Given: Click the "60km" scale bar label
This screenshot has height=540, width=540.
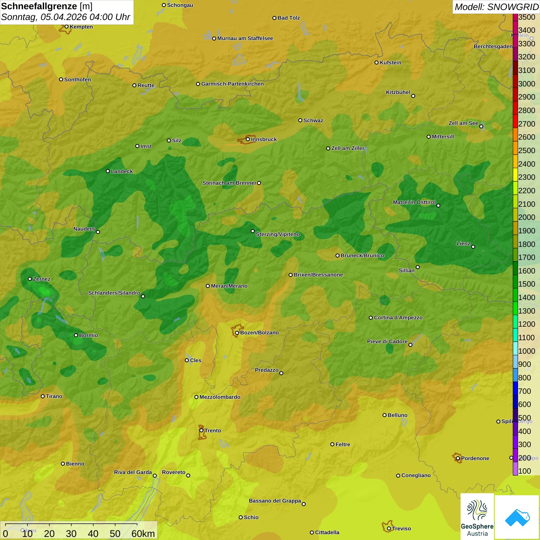Looking at the screenshot, I should click(143, 533).
